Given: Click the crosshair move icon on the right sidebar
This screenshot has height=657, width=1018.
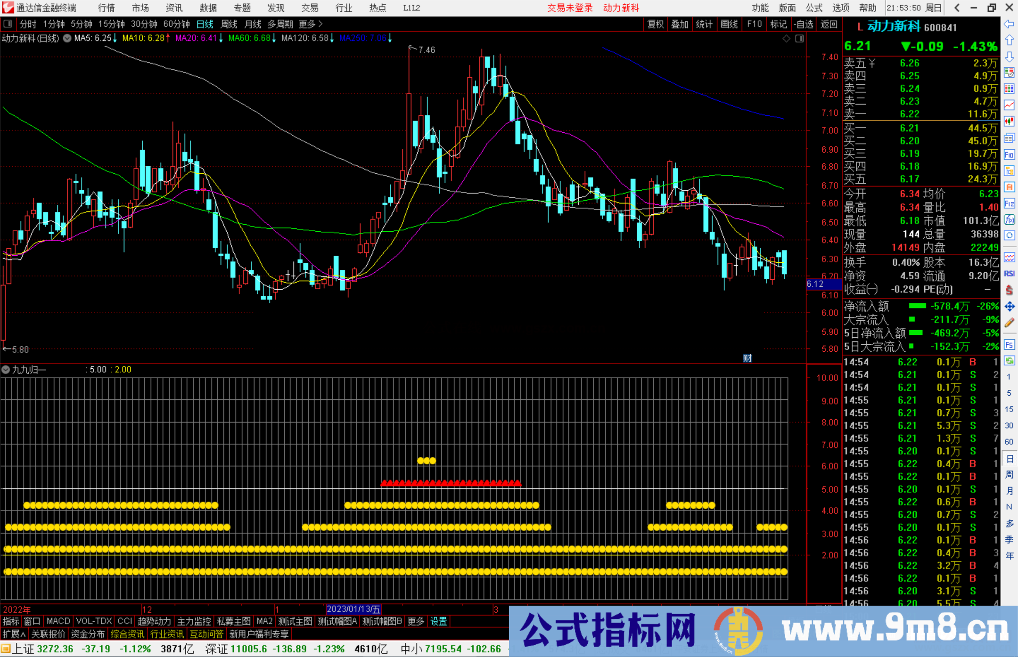Looking at the screenshot, I should [1010, 306].
